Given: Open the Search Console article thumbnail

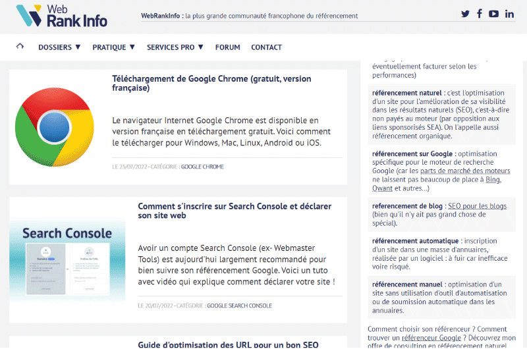Looking at the screenshot, I should point(67,260).
